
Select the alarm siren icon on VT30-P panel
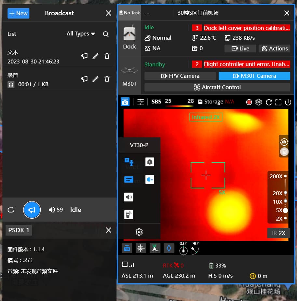coord(150,162)
